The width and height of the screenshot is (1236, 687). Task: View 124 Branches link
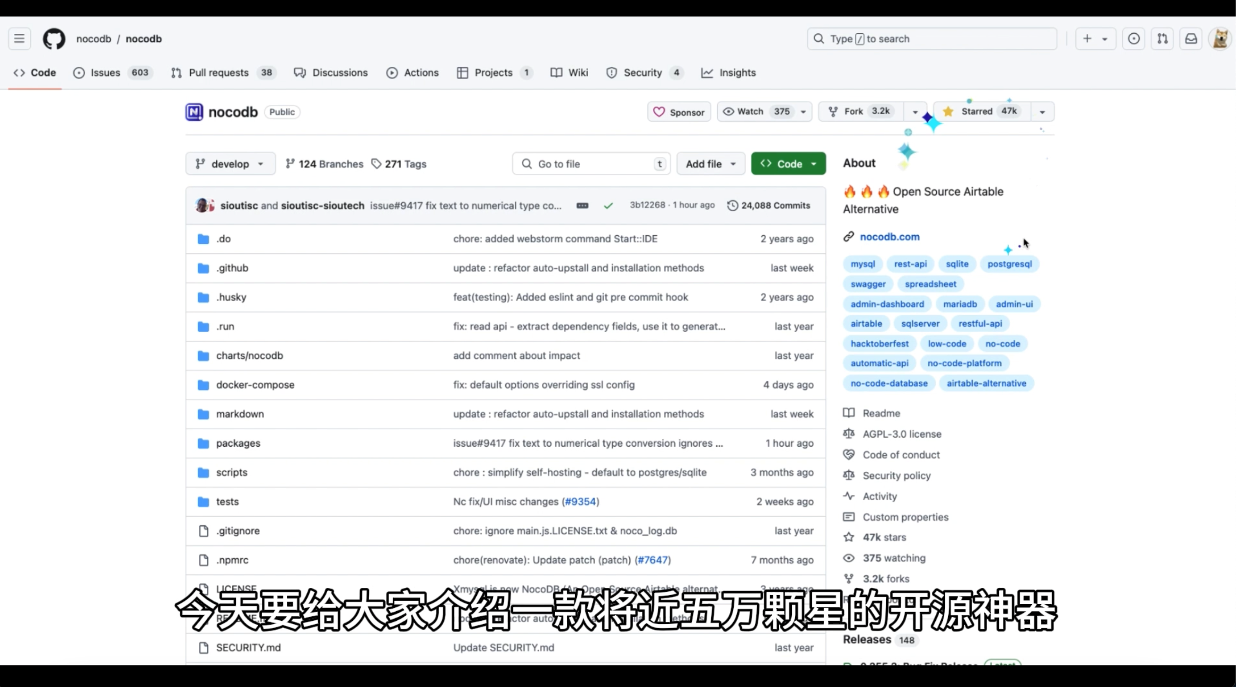[324, 164]
